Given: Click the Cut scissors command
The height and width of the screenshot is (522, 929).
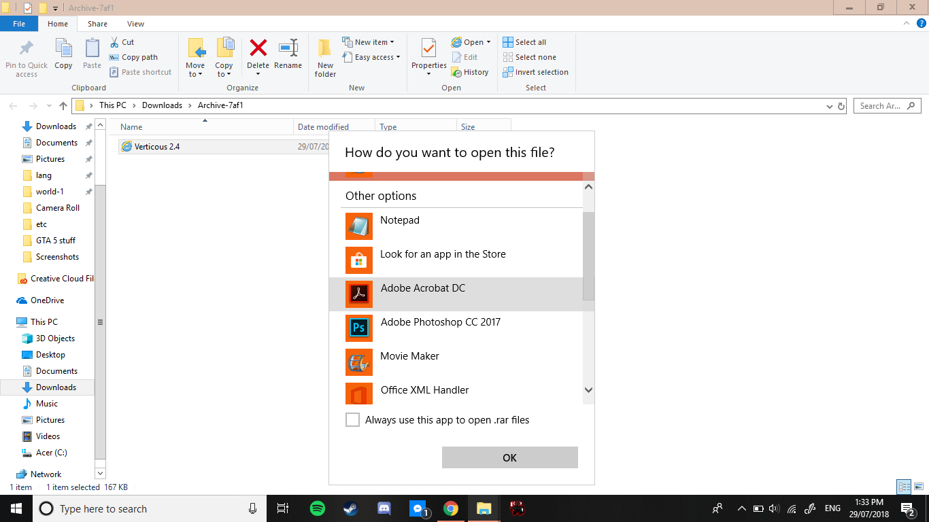Looking at the screenshot, I should pos(122,42).
